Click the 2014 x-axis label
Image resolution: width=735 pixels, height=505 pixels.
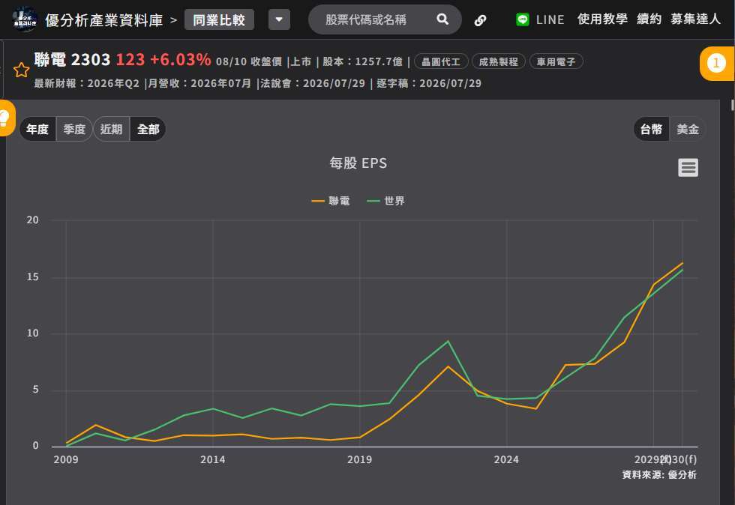pos(213,459)
